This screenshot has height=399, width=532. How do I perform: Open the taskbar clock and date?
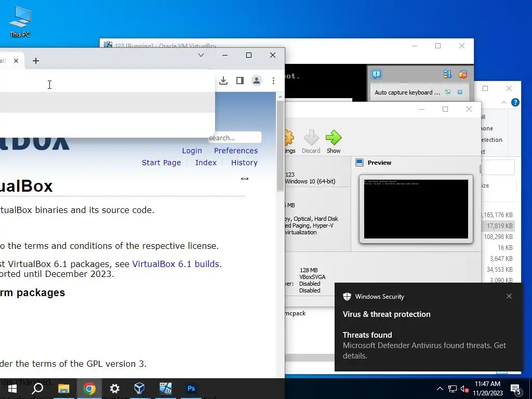487,389
